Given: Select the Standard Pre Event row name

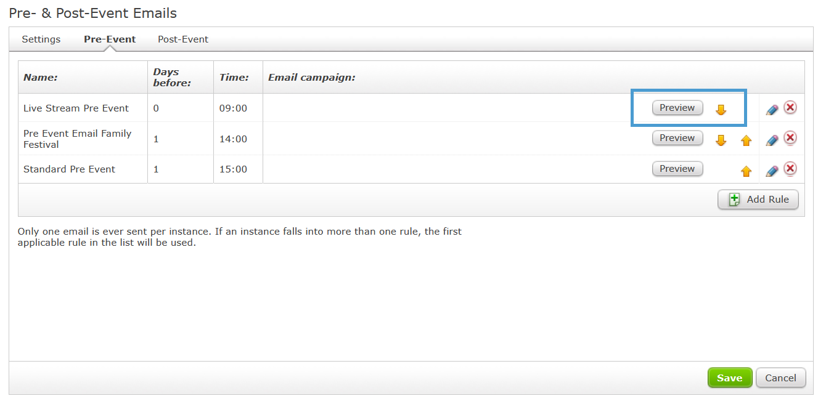Looking at the screenshot, I should pyautogui.click(x=69, y=169).
